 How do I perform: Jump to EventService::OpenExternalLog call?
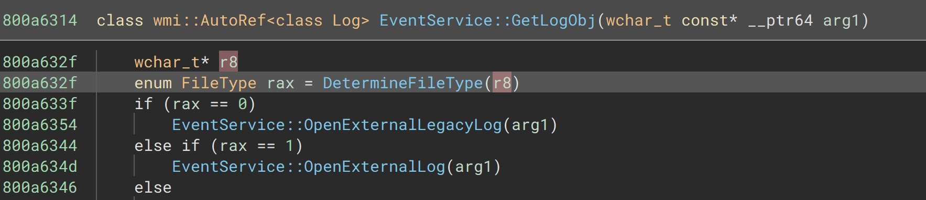(x=308, y=167)
